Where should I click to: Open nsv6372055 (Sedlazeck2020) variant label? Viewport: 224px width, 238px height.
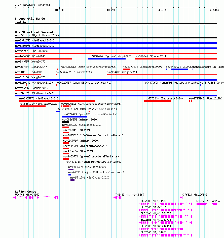[35, 40]
